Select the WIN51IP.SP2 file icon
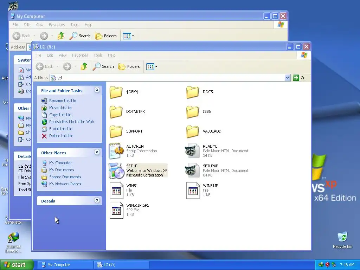Image resolution: width=360 pixels, height=270 pixels. [116, 210]
